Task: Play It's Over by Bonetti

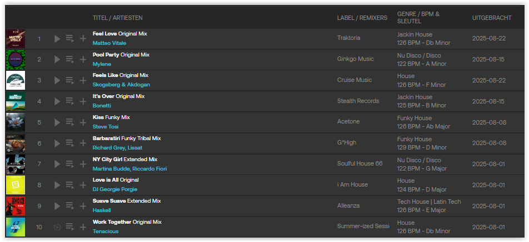Action: [x=57, y=101]
